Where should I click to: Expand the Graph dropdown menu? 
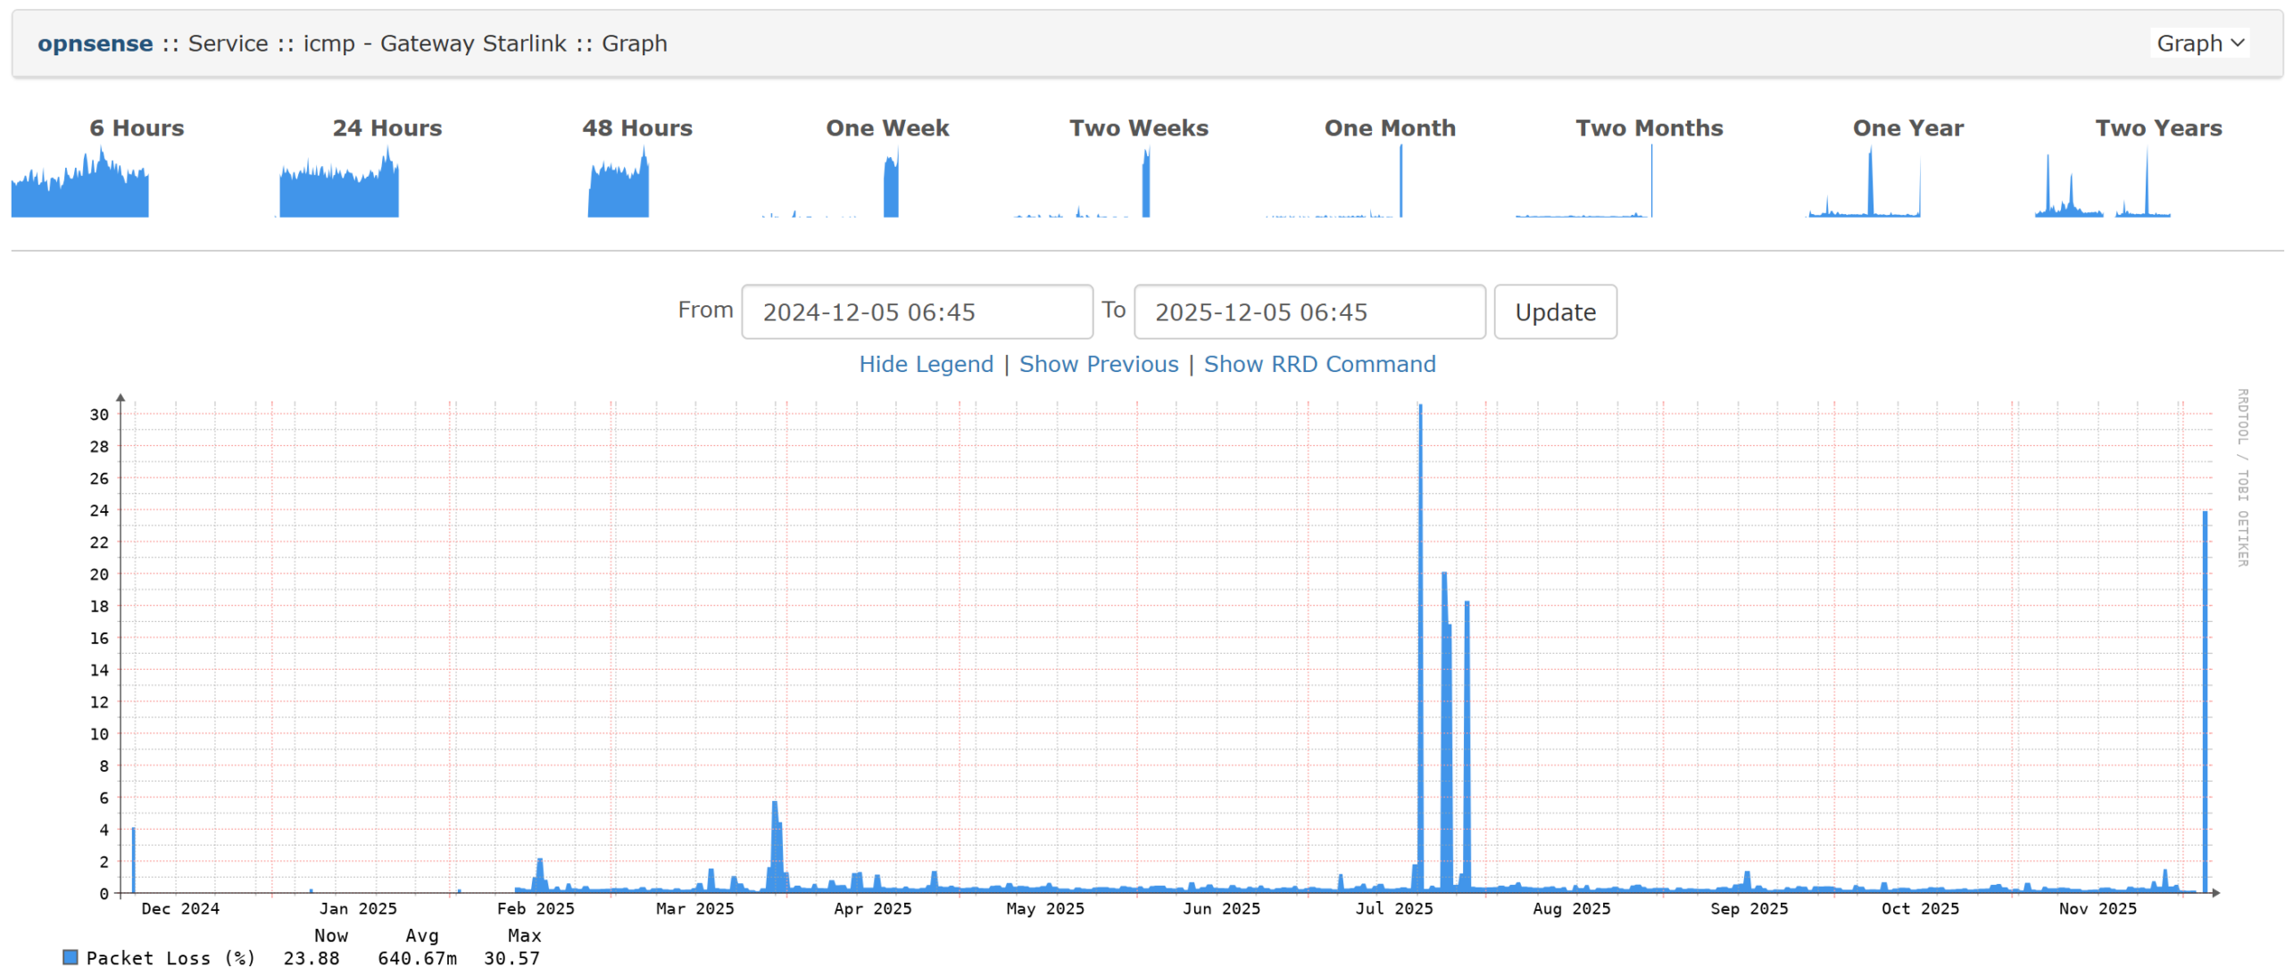(2198, 43)
